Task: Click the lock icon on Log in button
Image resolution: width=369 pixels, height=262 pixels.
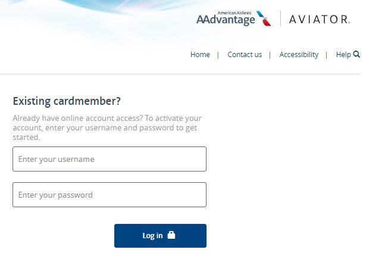Action: (171, 235)
